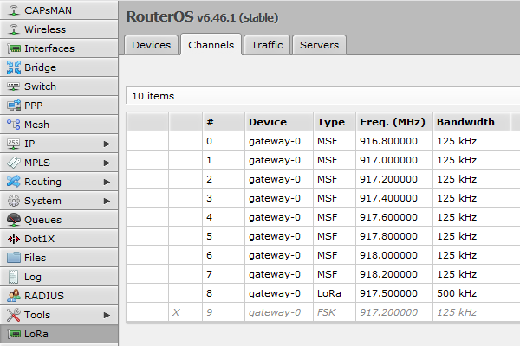Image resolution: width=520 pixels, height=346 pixels.
Task: Sort by the Device column header
Action: 279,122
